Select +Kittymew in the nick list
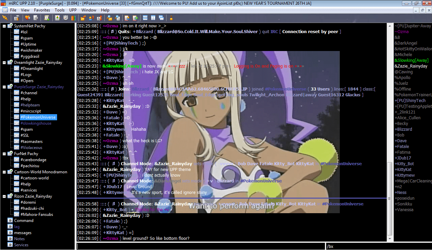This screenshot has height=250, width=432. point(405,175)
